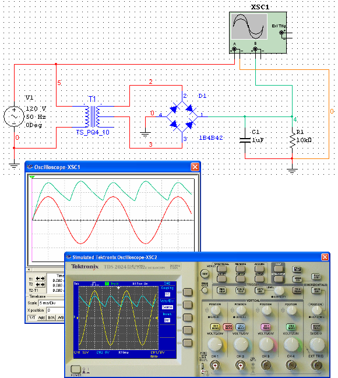Click the MEASURE menu button
This screenshot has height=378, width=338.
pyautogui.click(x=241, y=269)
